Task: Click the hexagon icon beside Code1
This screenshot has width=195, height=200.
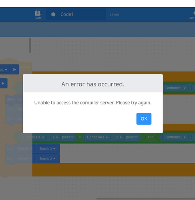Action: pos(53,14)
